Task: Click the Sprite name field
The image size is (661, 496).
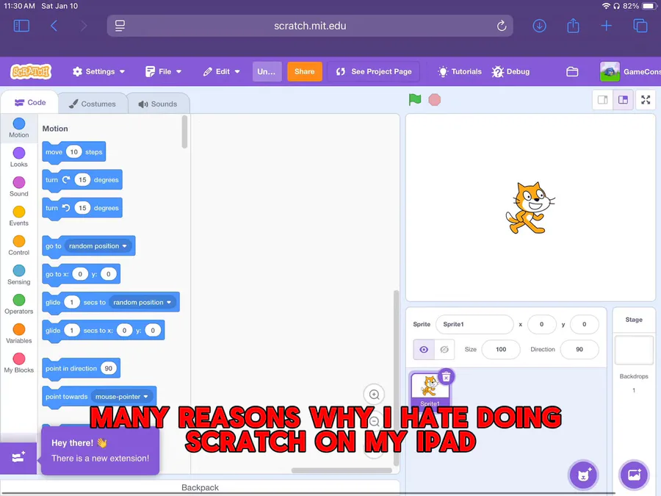Action: click(474, 324)
